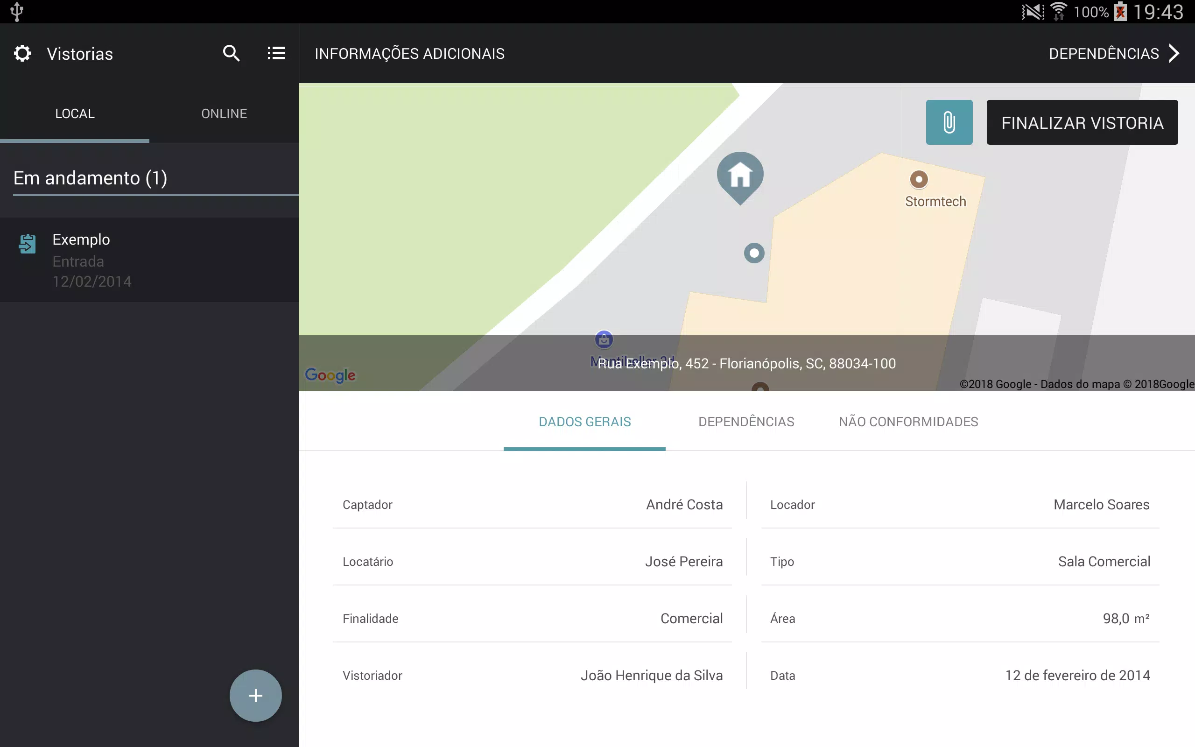Click the paperclip attachment button
The height and width of the screenshot is (747, 1195).
pyautogui.click(x=949, y=122)
